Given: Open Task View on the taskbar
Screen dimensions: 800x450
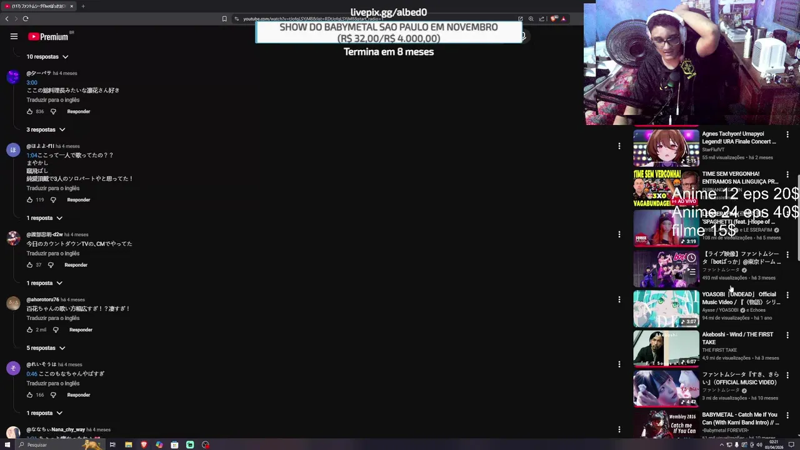Looking at the screenshot, I should [x=112, y=444].
